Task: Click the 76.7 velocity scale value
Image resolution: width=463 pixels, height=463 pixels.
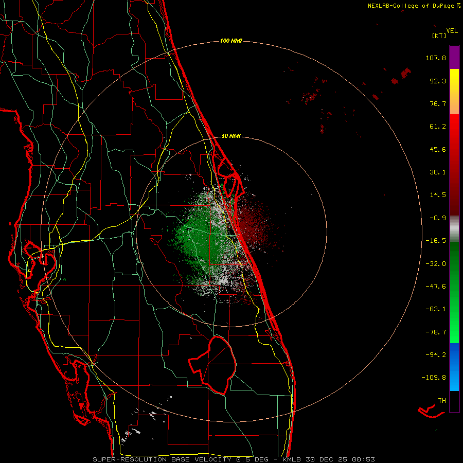Action: tap(438, 103)
